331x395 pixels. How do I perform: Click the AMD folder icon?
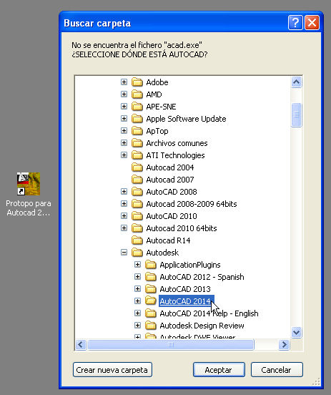[x=137, y=94]
